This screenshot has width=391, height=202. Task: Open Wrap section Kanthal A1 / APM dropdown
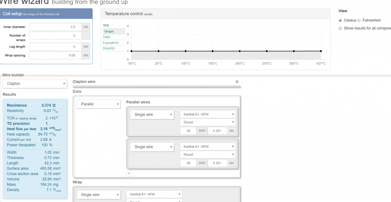(x=154, y=194)
